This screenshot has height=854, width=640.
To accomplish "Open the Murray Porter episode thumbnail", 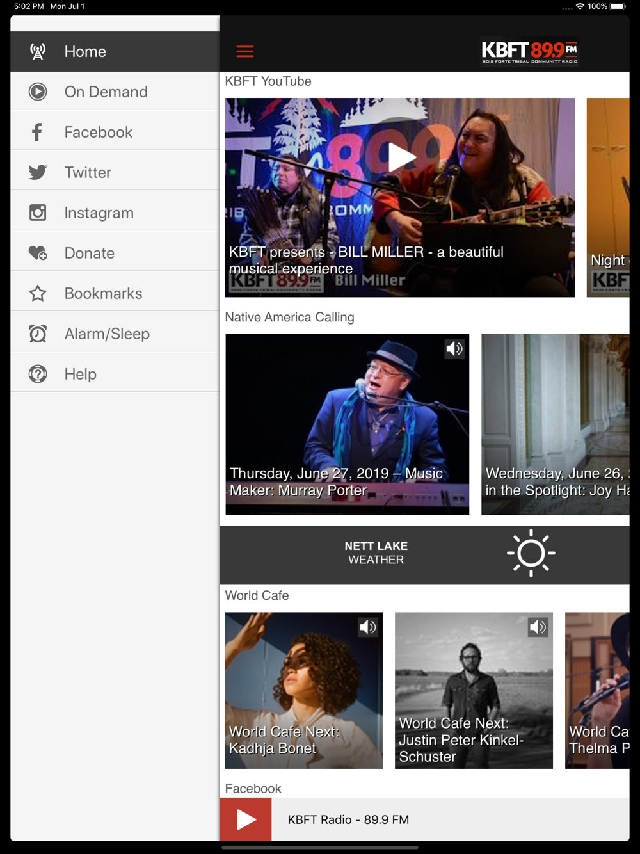I will click(x=347, y=424).
